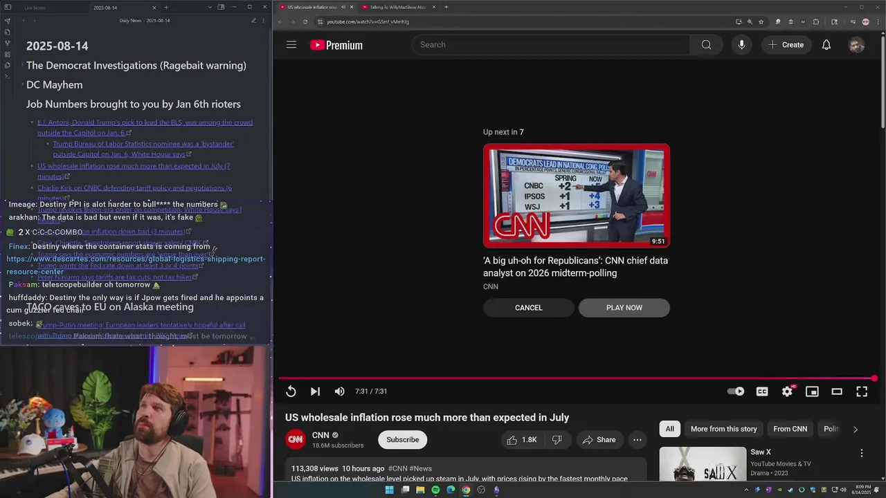The height and width of the screenshot is (498, 886).
Task: Open the CNN channel avatar
Action: point(296,439)
